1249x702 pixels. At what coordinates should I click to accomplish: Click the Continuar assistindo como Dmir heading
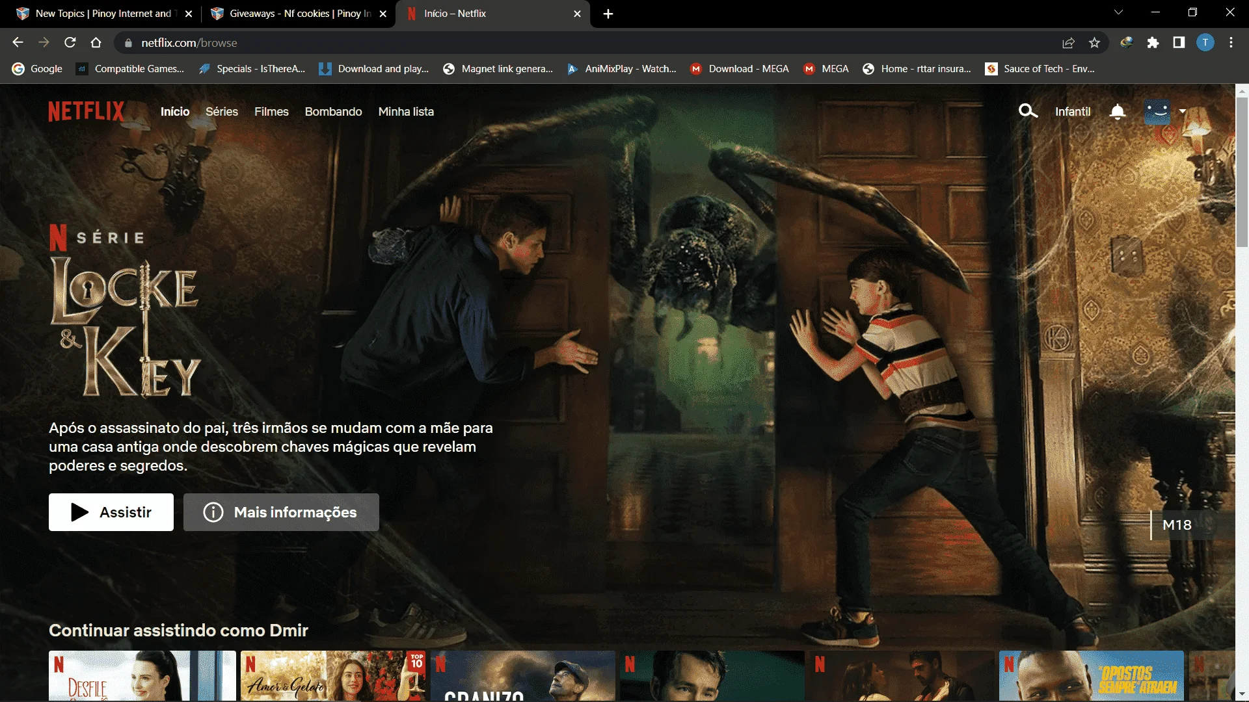(178, 630)
